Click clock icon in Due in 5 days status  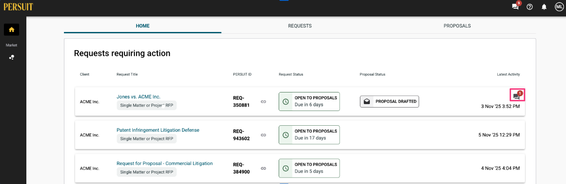(x=286, y=168)
